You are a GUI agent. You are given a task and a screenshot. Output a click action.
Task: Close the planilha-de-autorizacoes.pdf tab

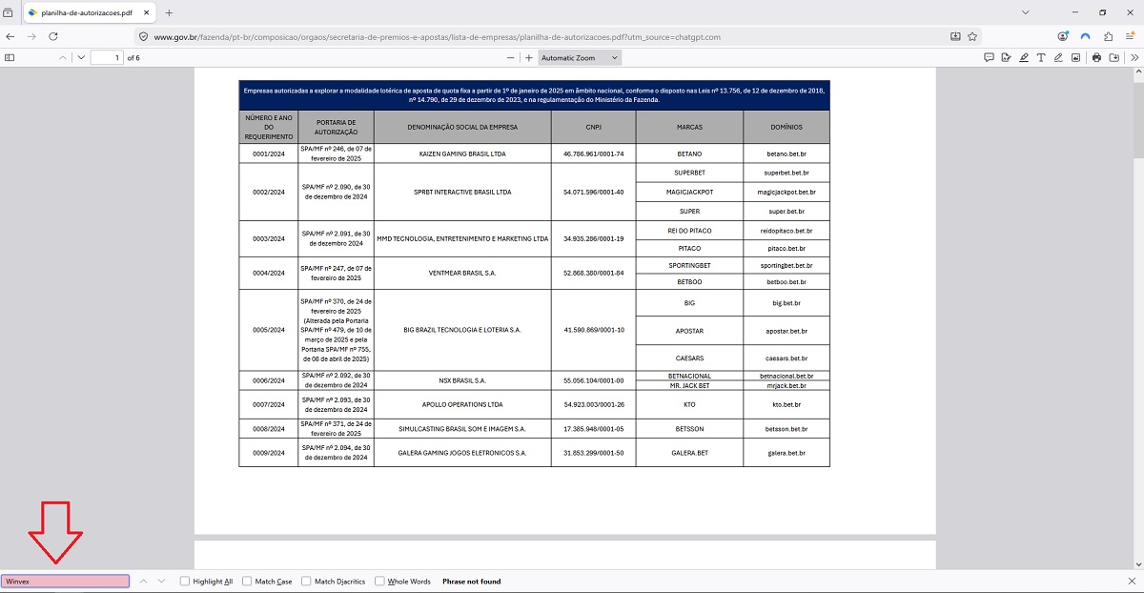pos(144,12)
